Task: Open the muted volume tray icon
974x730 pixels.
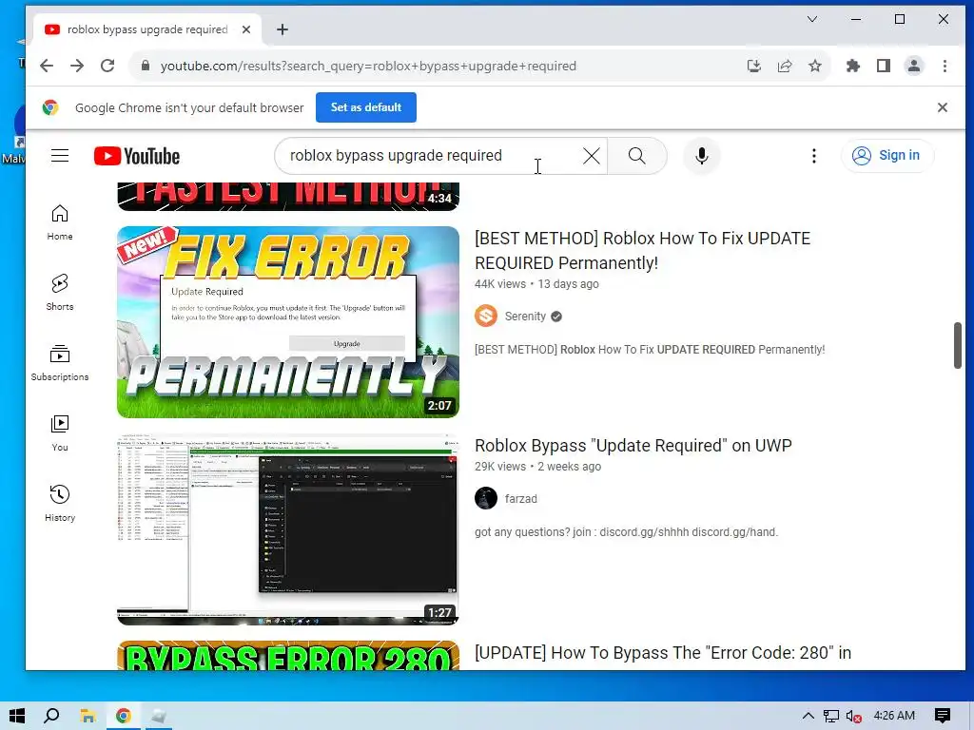Action: 853,716
